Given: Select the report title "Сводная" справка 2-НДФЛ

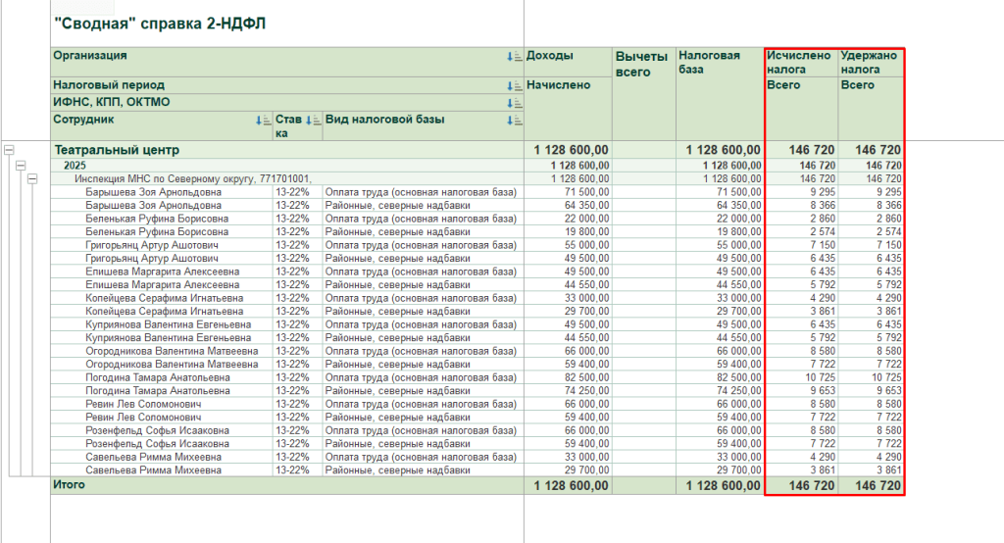Looking at the screenshot, I should tap(160, 24).
